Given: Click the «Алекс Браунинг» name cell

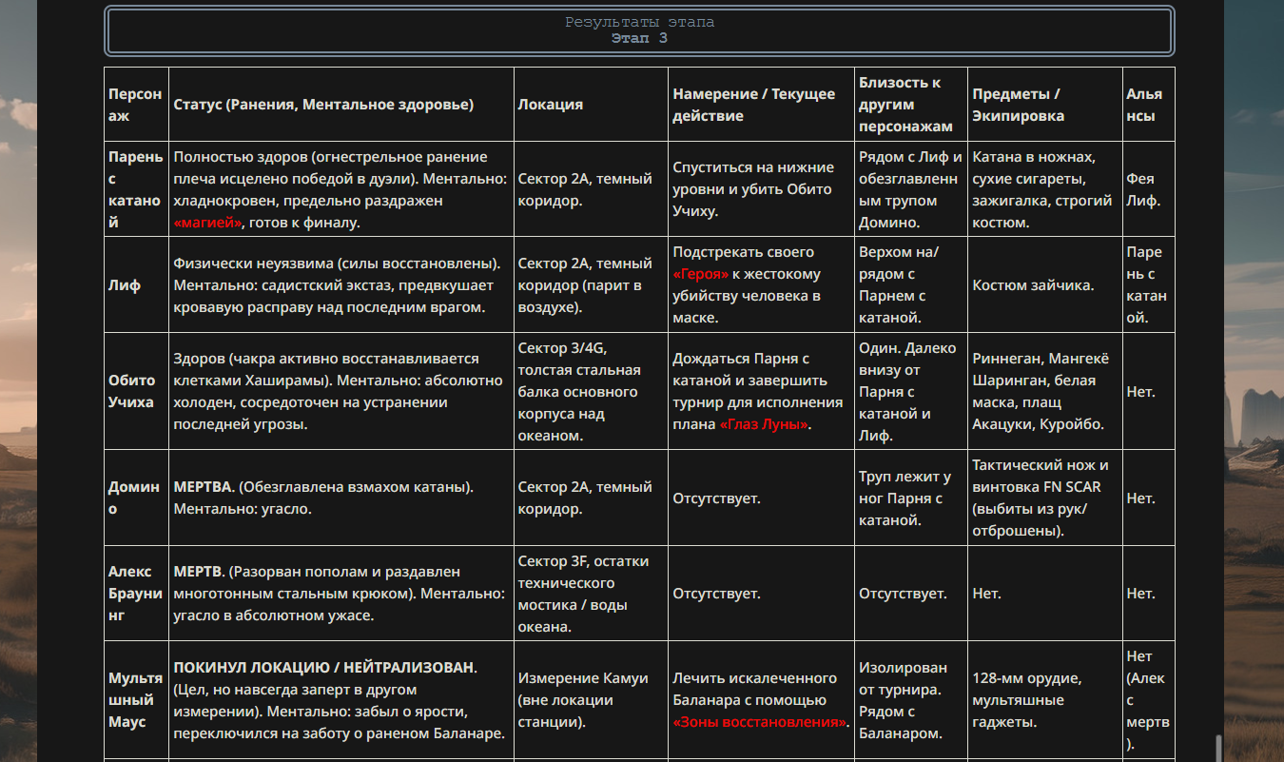Looking at the screenshot, I should (x=136, y=594).
